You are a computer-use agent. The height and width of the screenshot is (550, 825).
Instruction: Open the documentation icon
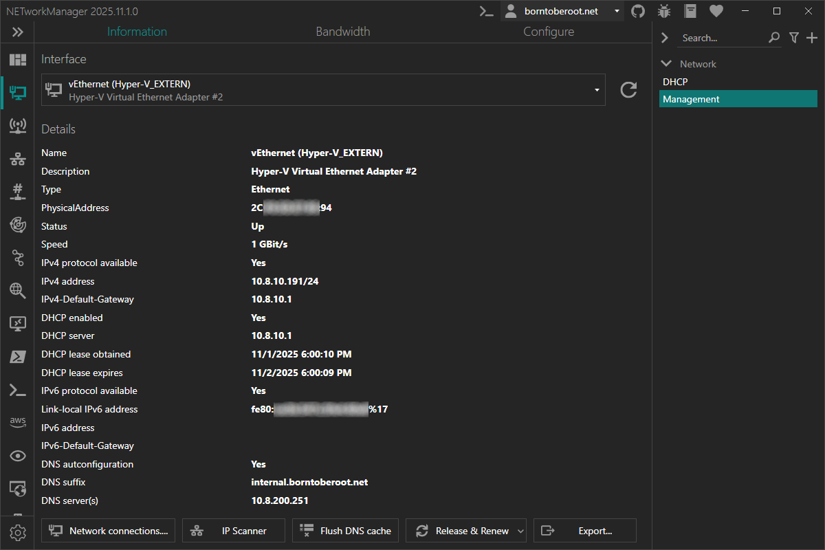690,11
